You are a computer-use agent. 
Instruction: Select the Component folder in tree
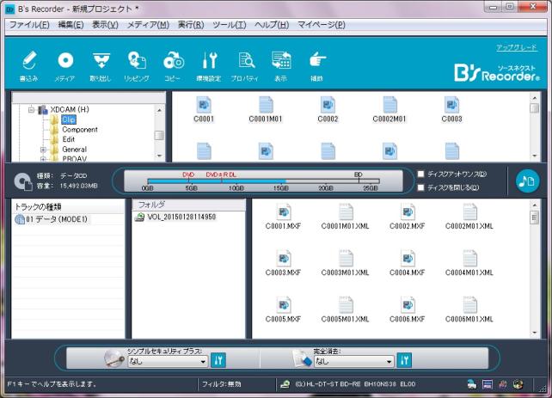click(80, 130)
